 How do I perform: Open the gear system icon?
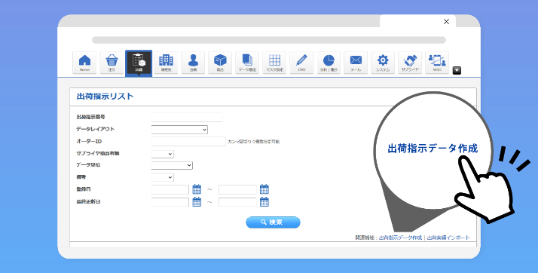coord(383,63)
